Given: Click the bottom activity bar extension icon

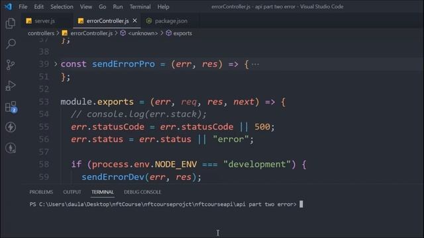Looking at the screenshot, I should pyautogui.click(x=11, y=148).
